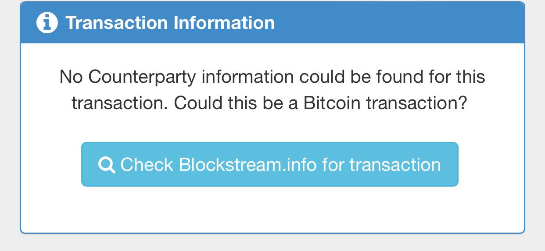545x251 pixels.
Task: Click the phrase could be found for this
Action: [392, 77]
